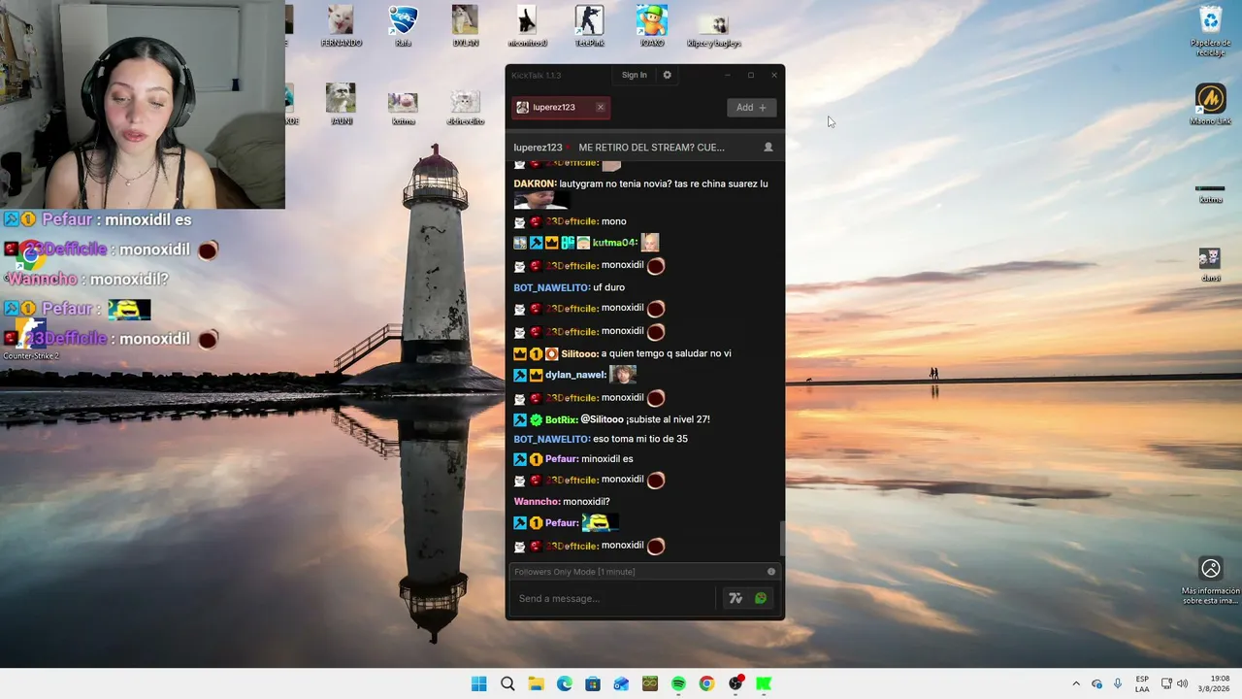Viewport: 1242px width, 699px height.
Task: Open OBS Studio from taskbar
Action: pos(735,683)
